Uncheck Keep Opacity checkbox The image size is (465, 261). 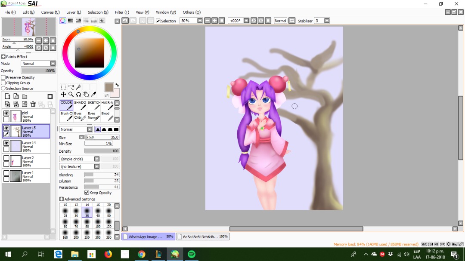pos(87,193)
